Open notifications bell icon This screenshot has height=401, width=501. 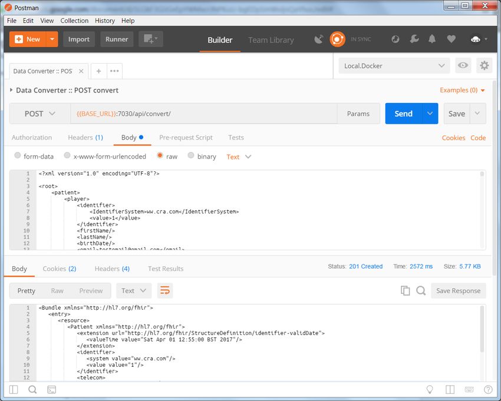pyautogui.click(x=432, y=39)
